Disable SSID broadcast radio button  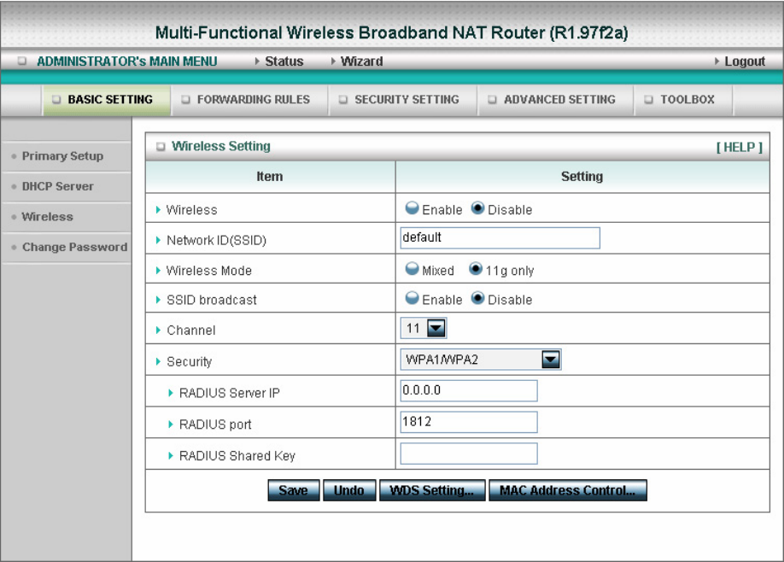point(477,298)
